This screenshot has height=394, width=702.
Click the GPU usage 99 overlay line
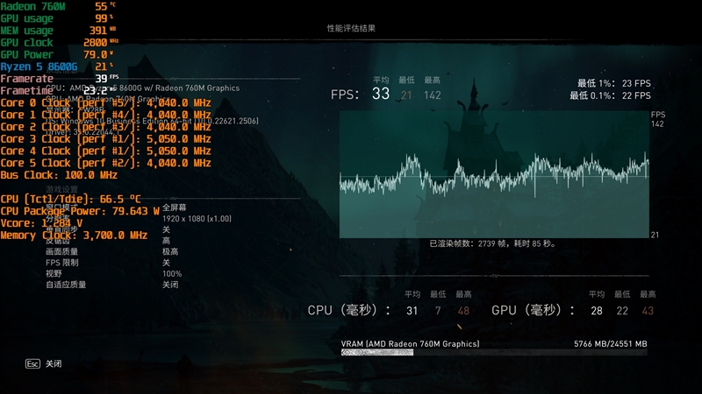click(57, 18)
